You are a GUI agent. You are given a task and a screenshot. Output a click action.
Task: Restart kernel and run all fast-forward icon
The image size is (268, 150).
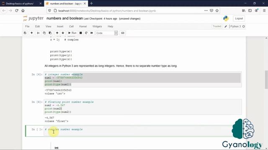[92, 33]
